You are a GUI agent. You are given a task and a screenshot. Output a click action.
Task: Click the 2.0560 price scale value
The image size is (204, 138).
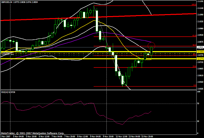pyautogui.click(x=200, y=82)
